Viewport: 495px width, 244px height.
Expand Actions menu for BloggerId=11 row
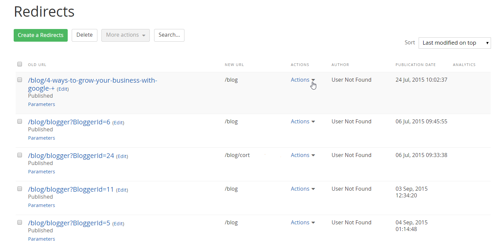coord(303,189)
